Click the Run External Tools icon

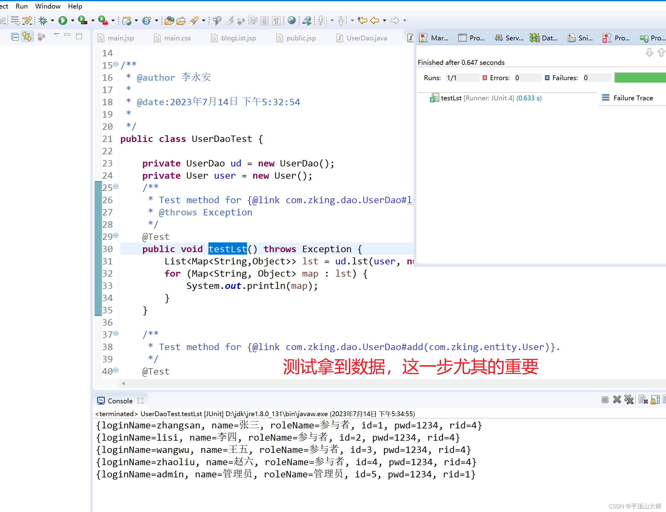coord(103,21)
